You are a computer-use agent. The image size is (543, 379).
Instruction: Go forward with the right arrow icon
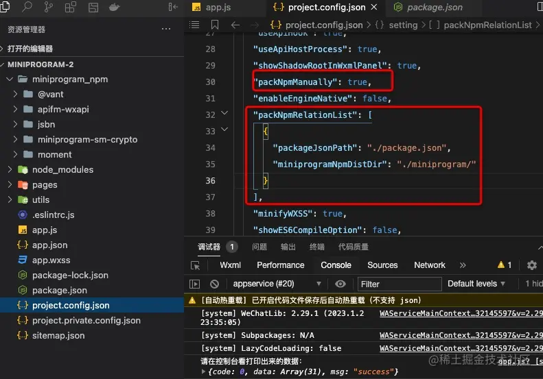pyautogui.click(x=255, y=25)
